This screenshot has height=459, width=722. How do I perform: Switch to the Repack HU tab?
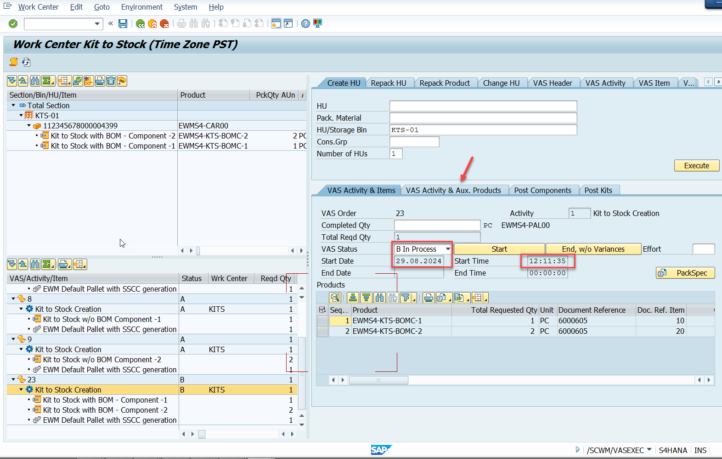tap(389, 83)
